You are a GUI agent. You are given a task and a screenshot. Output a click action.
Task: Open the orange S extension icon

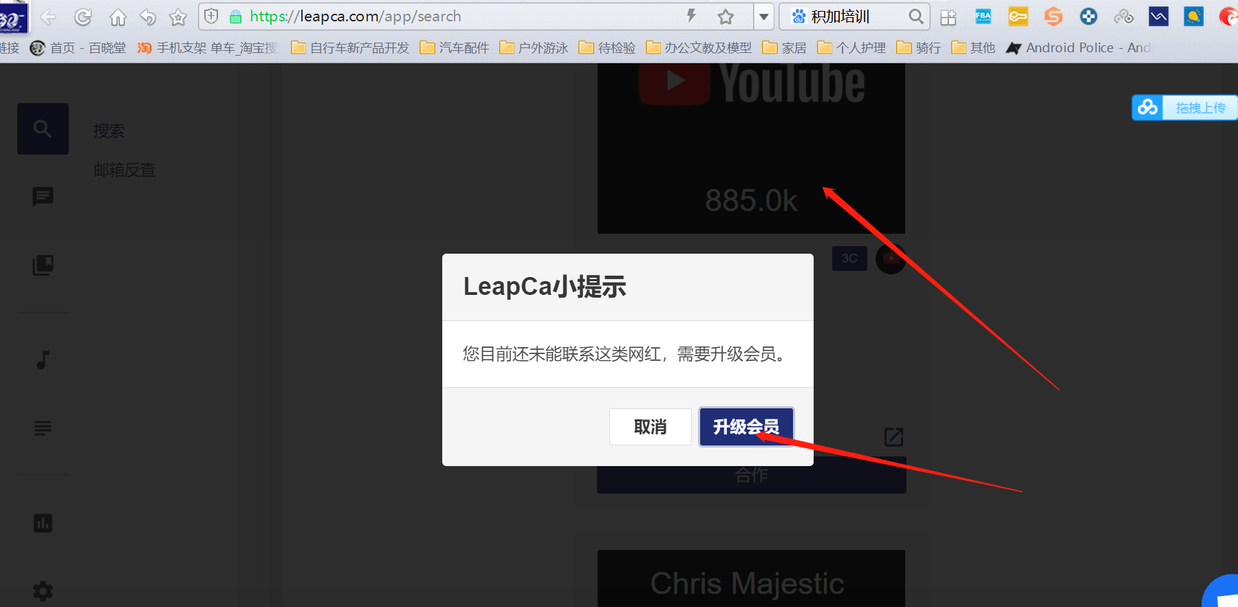1053,16
